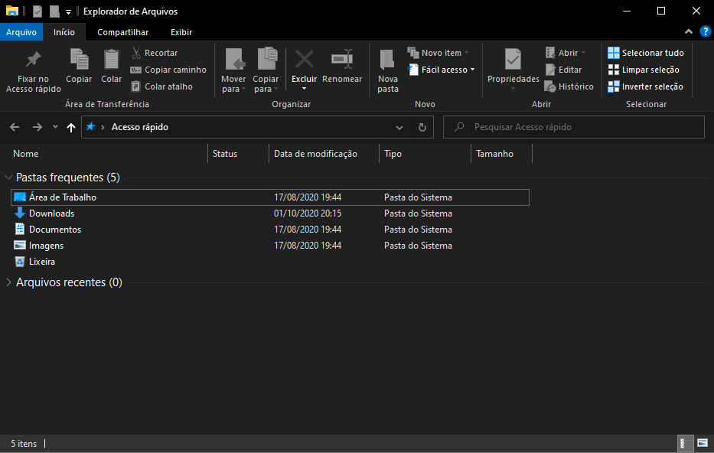Create a Nova pasta
Image resolution: width=714 pixels, height=453 pixels.
tap(388, 71)
